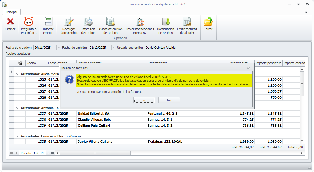Click pending amount 1.653,37
314x172 pixels.
pyautogui.click(x=275, y=91)
